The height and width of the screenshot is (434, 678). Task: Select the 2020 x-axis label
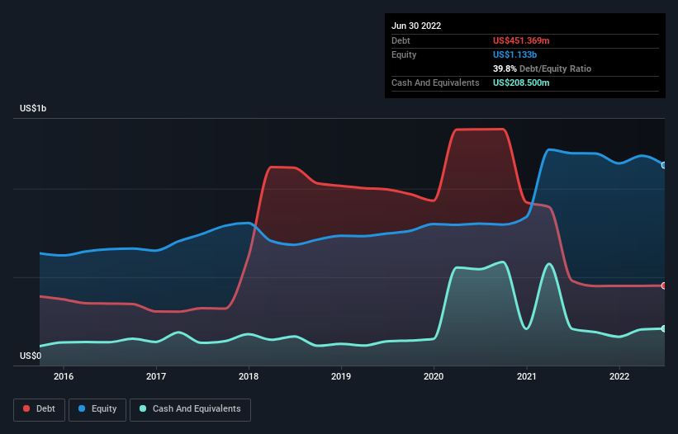(x=434, y=376)
